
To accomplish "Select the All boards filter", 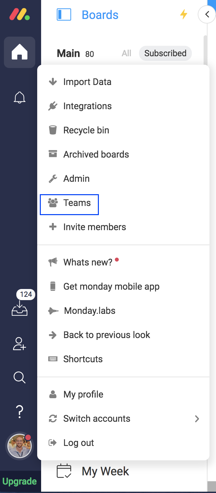I will click(127, 53).
